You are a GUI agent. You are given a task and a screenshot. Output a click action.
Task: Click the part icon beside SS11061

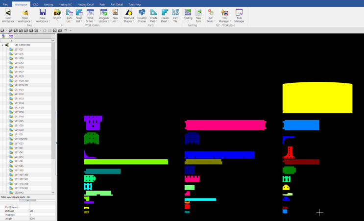11,161
